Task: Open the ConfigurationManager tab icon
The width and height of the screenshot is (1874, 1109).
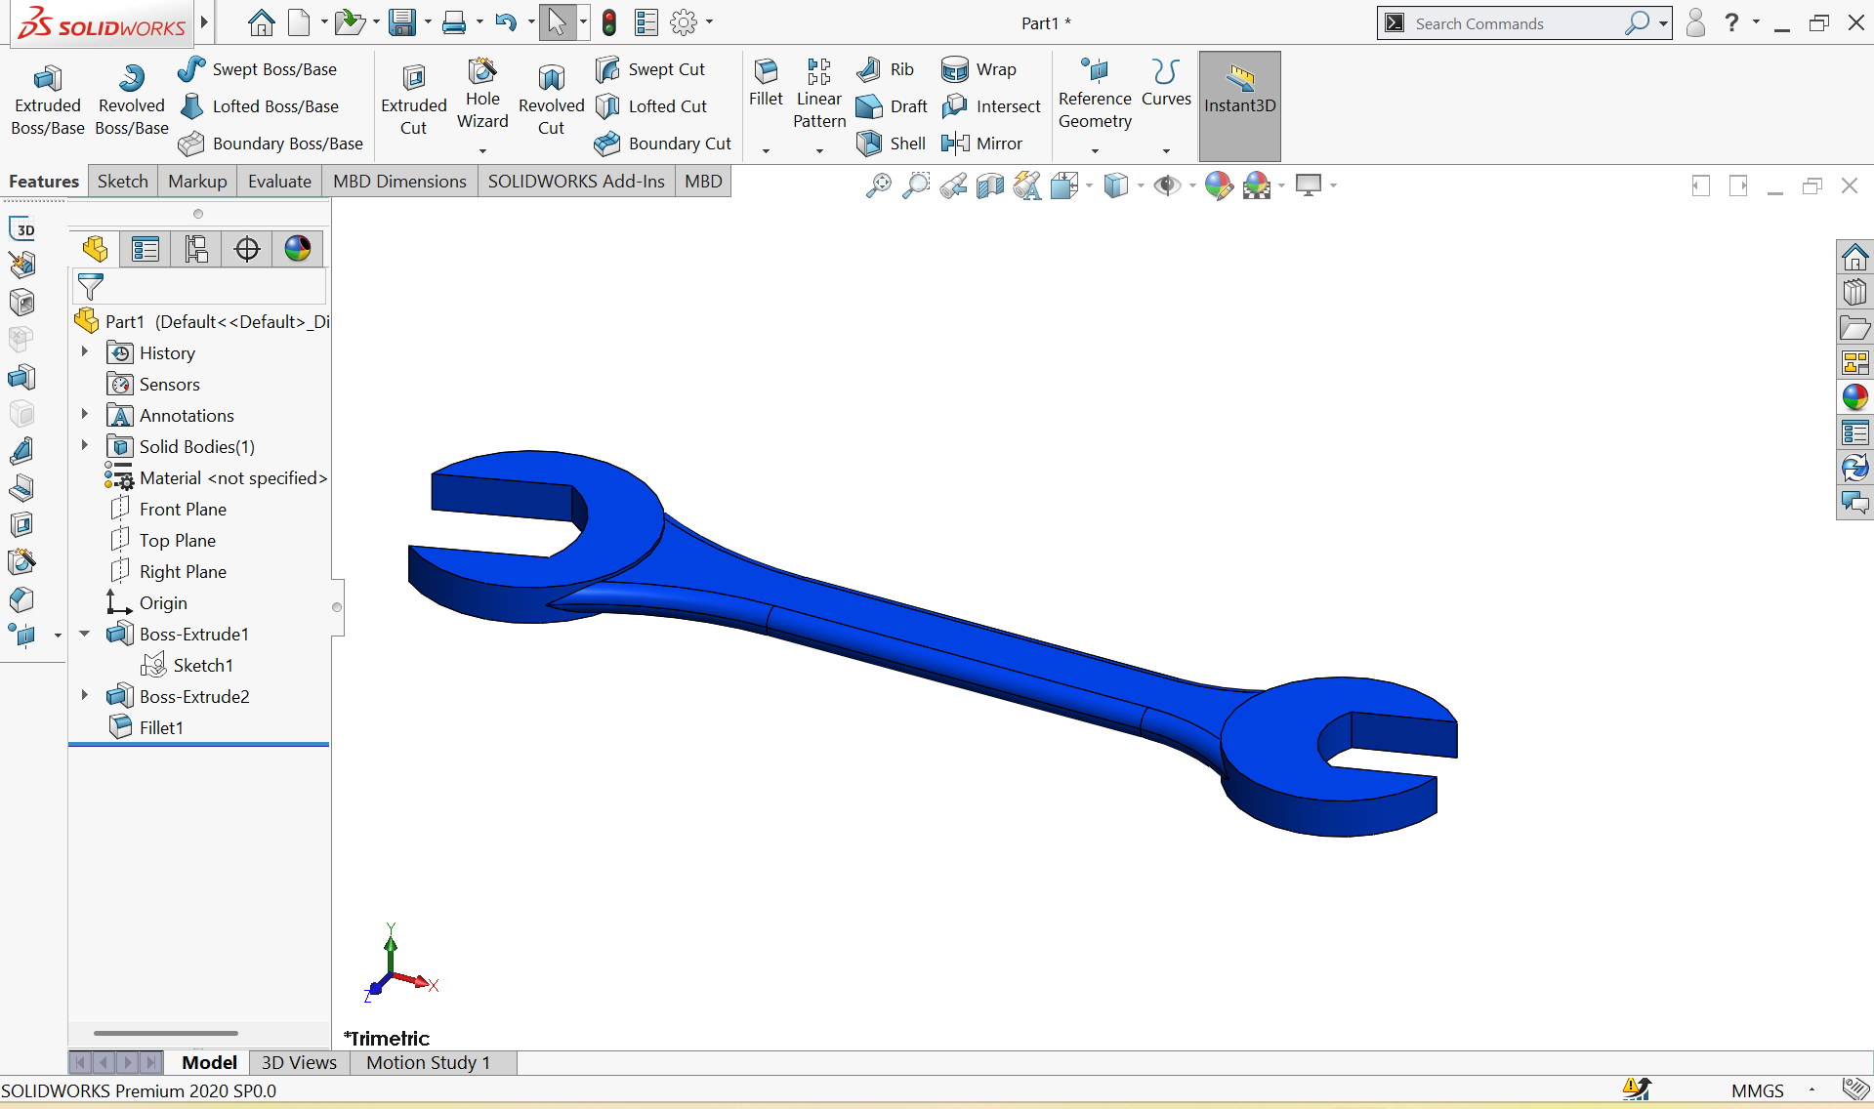Action: 196,249
